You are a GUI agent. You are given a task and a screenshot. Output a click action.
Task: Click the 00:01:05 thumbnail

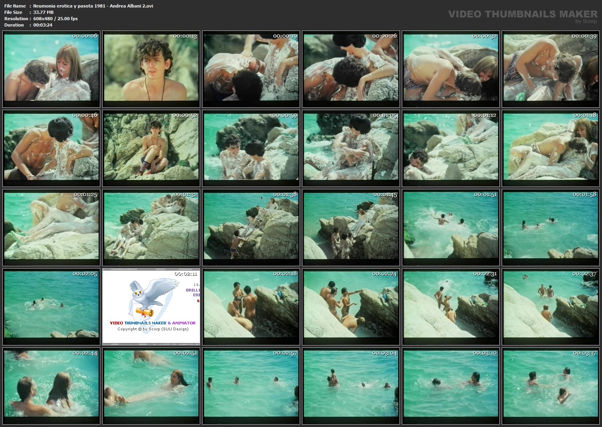[351, 149]
